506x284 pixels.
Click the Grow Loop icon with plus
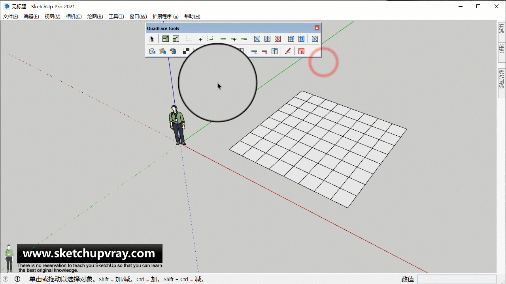coord(234,39)
